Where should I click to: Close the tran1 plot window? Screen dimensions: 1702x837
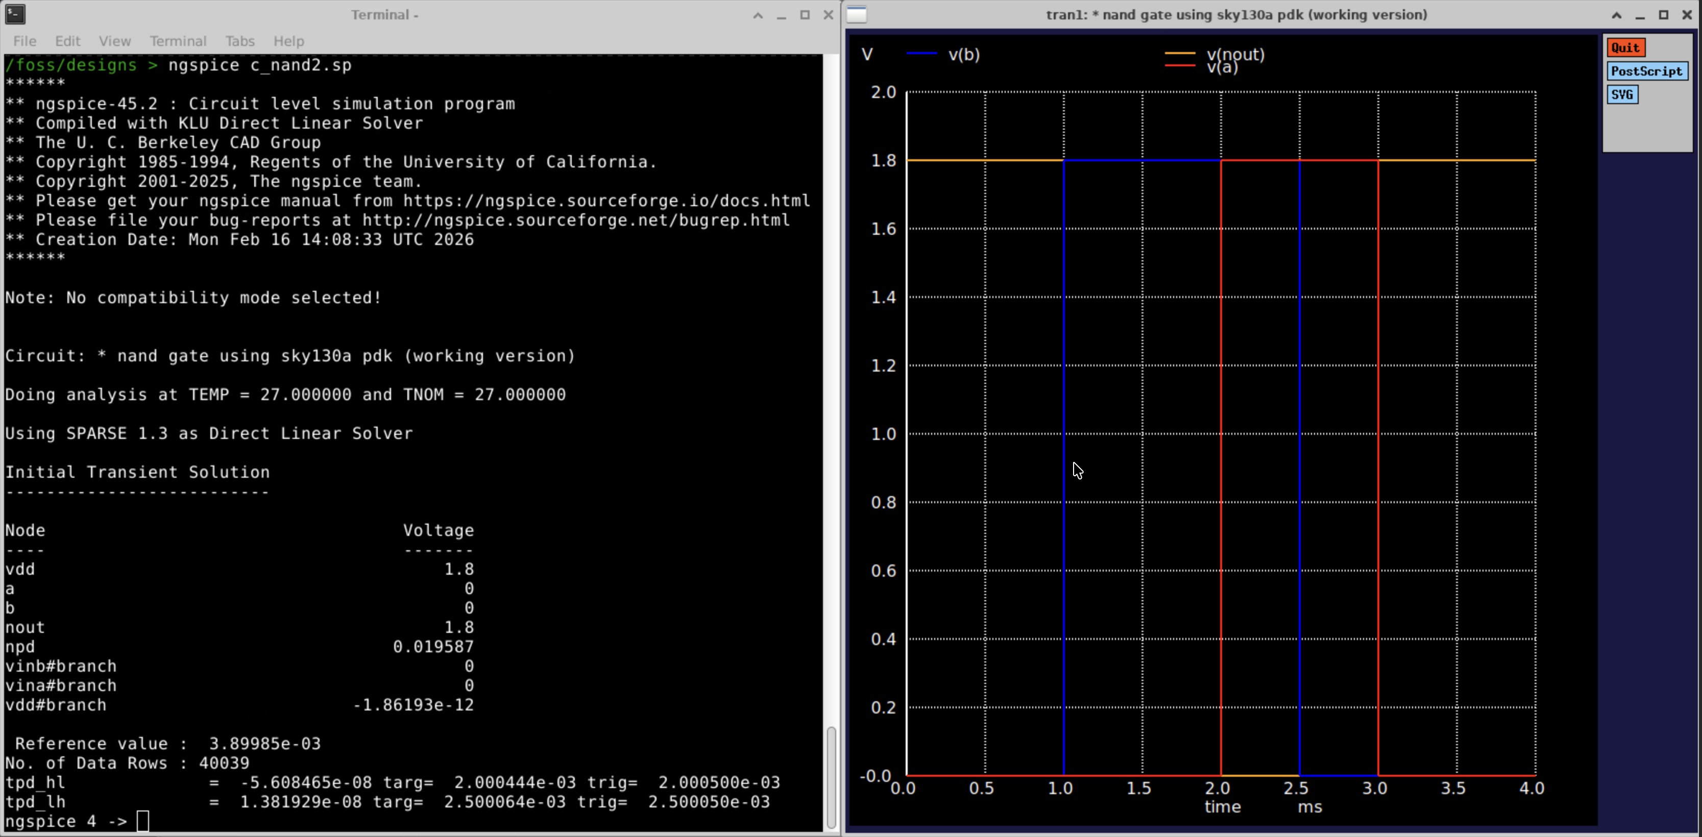(x=1687, y=15)
